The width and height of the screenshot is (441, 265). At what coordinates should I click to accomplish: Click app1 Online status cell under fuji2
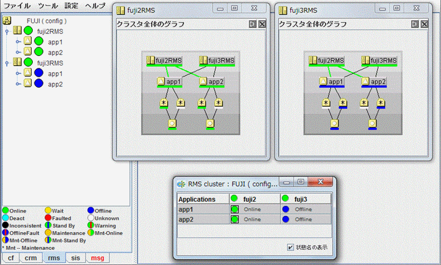pyautogui.click(x=255, y=210)
